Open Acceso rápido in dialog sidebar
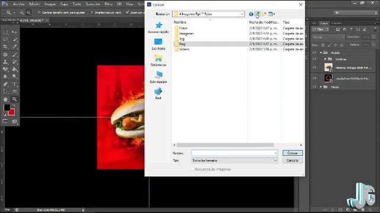 [x=159, y=28]
